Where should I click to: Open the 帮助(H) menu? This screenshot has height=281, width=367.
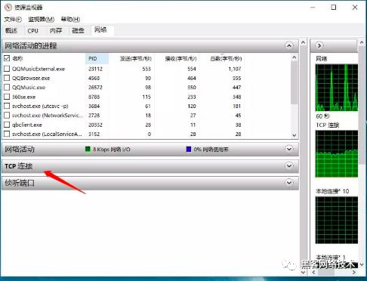70,19
